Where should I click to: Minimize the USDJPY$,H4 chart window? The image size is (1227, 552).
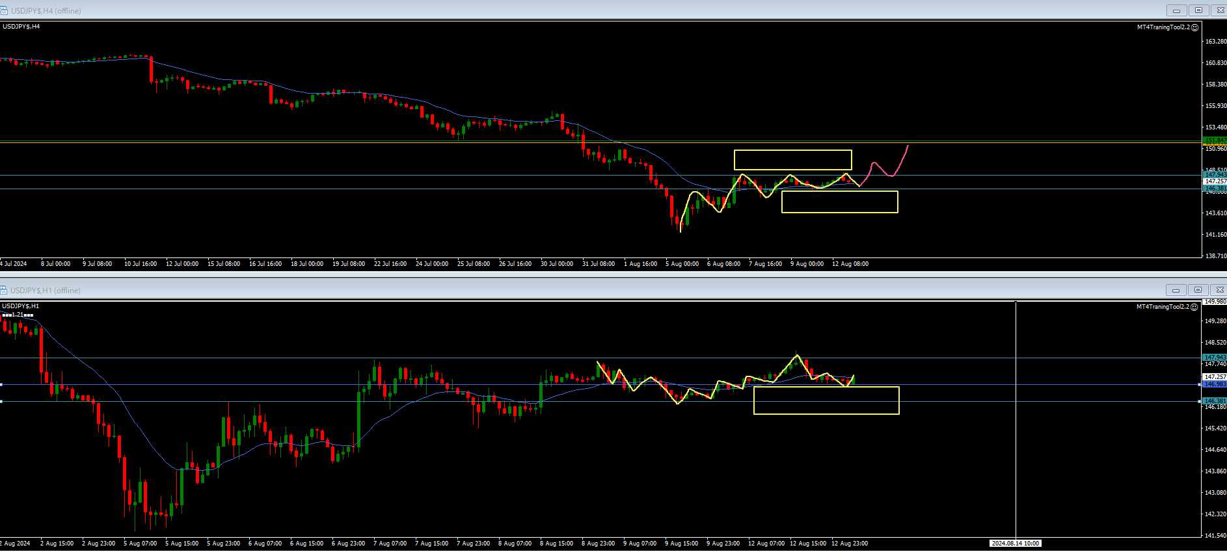(x=1176, y=10)
